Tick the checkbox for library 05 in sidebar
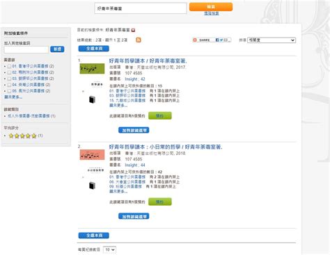This screenshot has width=330, height=255. pos(9,91)
